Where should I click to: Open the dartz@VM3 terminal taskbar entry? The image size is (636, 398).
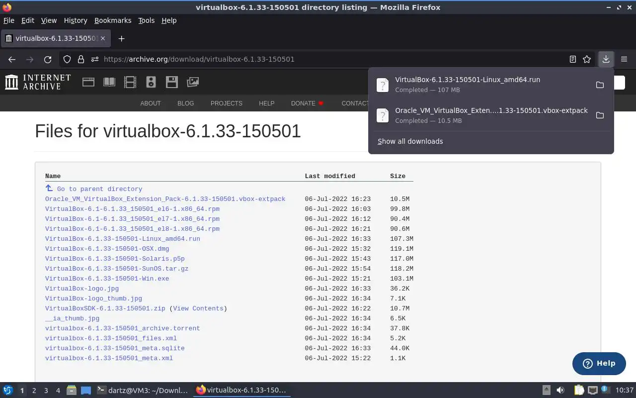(143, 391)
